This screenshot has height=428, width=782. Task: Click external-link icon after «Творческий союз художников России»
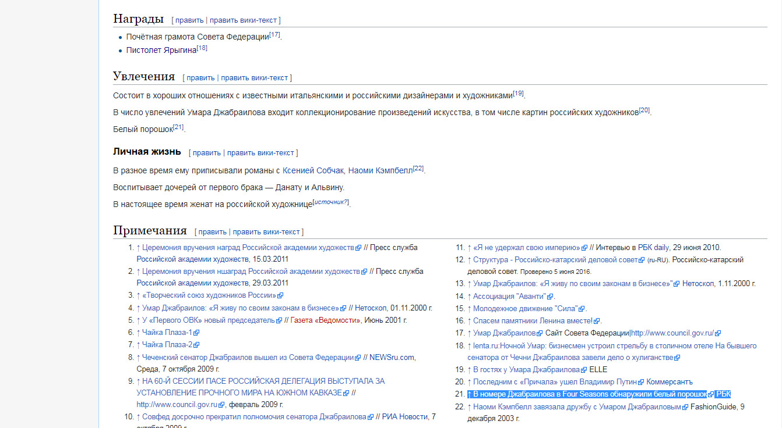pyautogui.click(x=280, y=296)
